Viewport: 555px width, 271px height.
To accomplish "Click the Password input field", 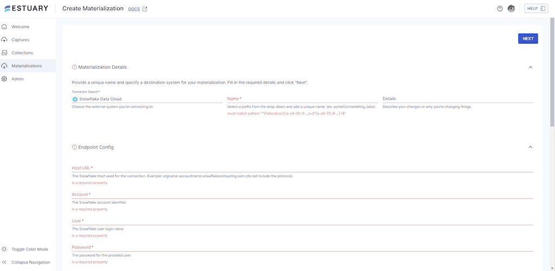I will point(302,247).
